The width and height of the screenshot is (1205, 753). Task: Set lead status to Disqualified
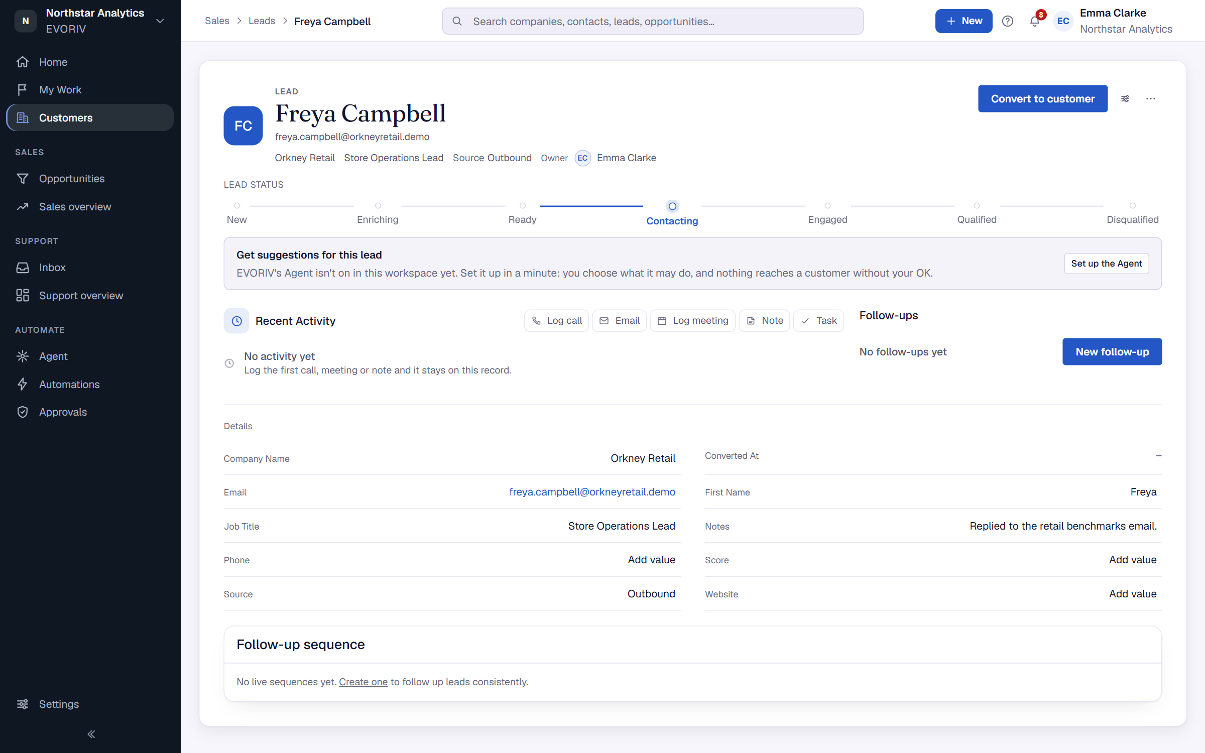[1132, 213]
